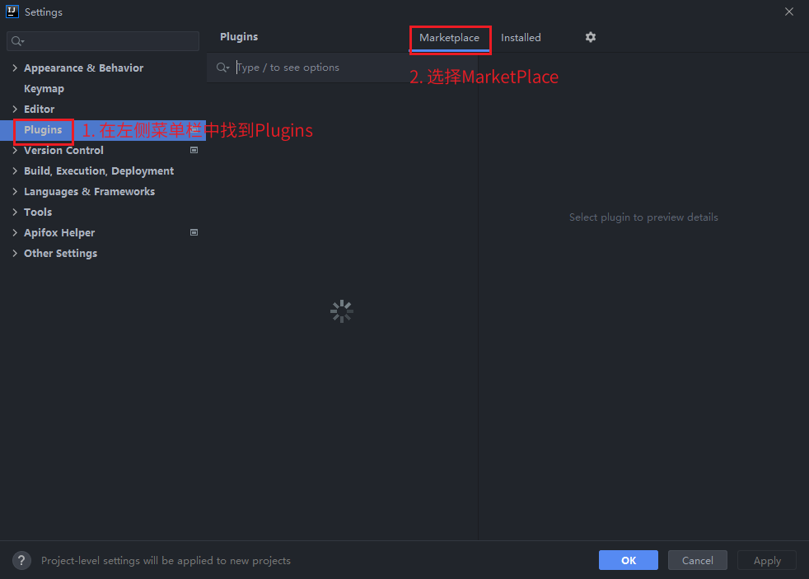Click the search magnifier icon in plugin search
Viewport: 809px width, 579px height.
click(222, 68)
